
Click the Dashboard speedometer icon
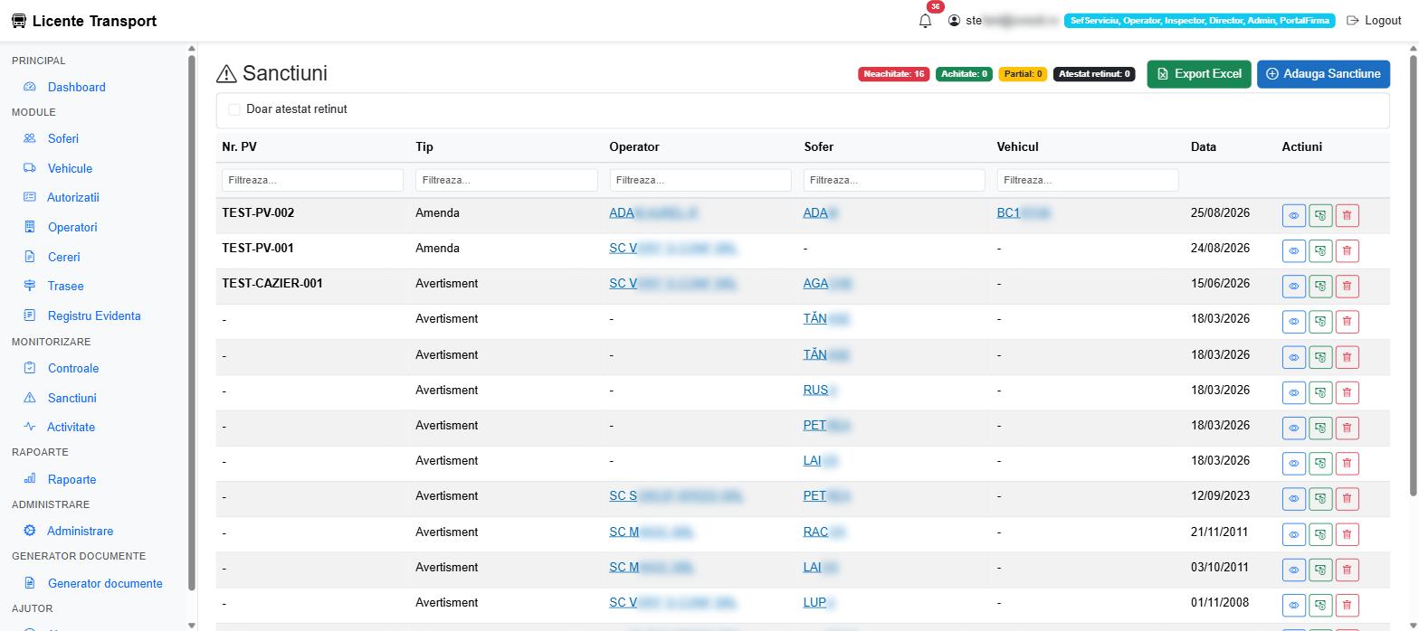click(x=30, y=87)
